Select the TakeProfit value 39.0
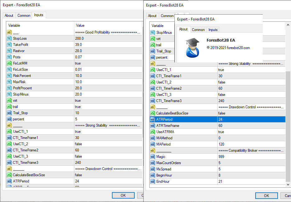 coord(79,45)
